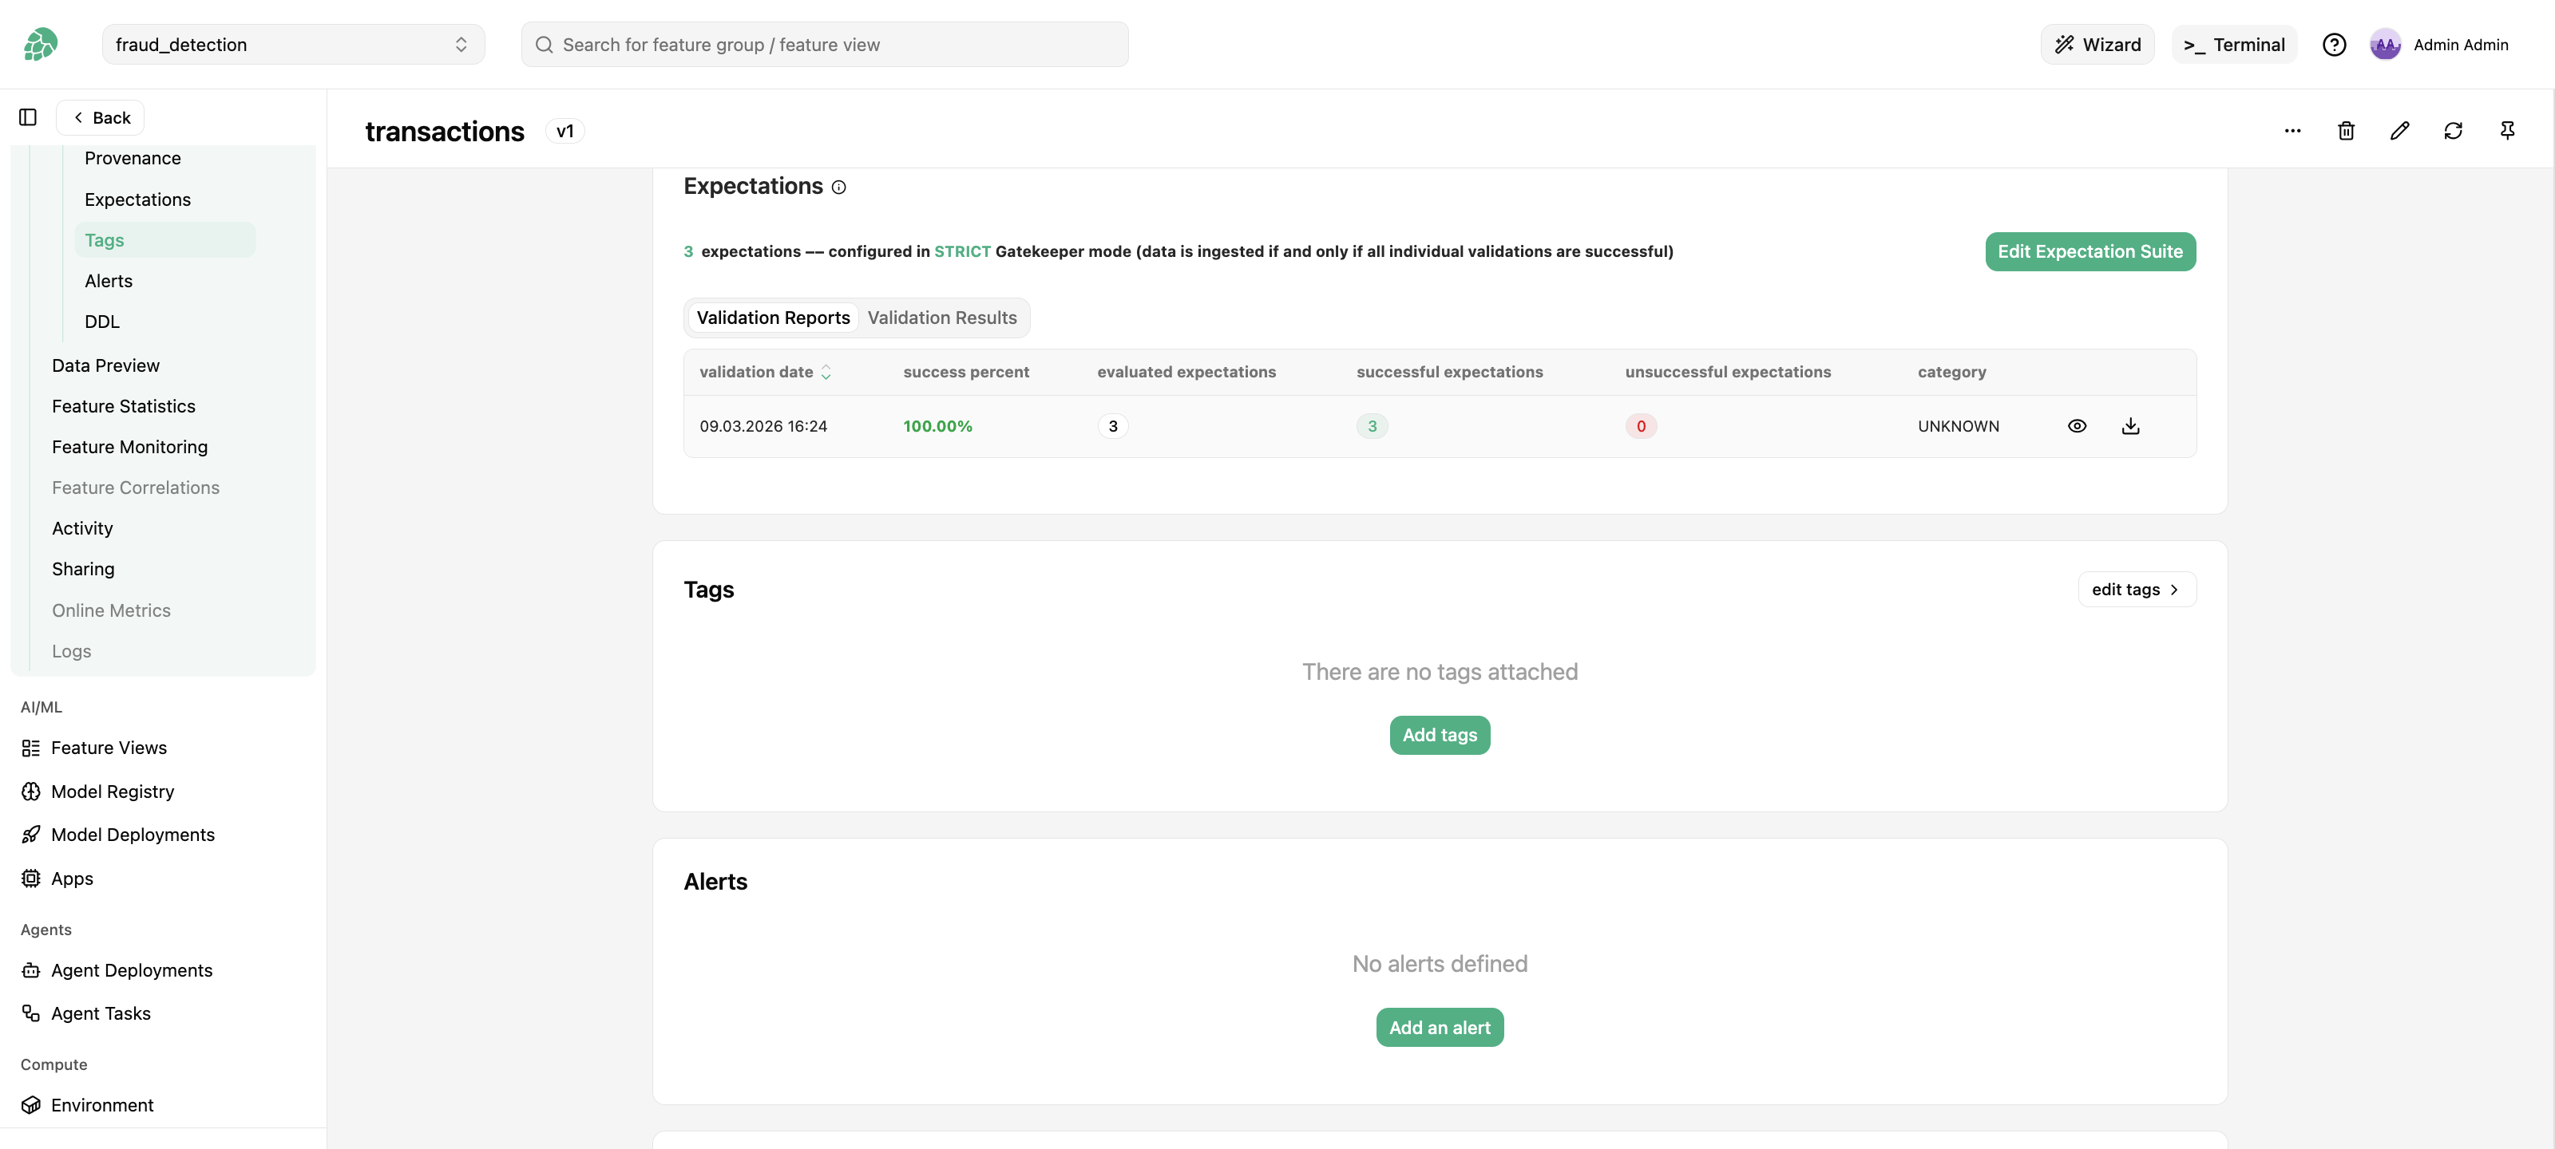
Task: Go to Alerts in the sidebar
Action: pyautogui.click(x=108, y=282)
